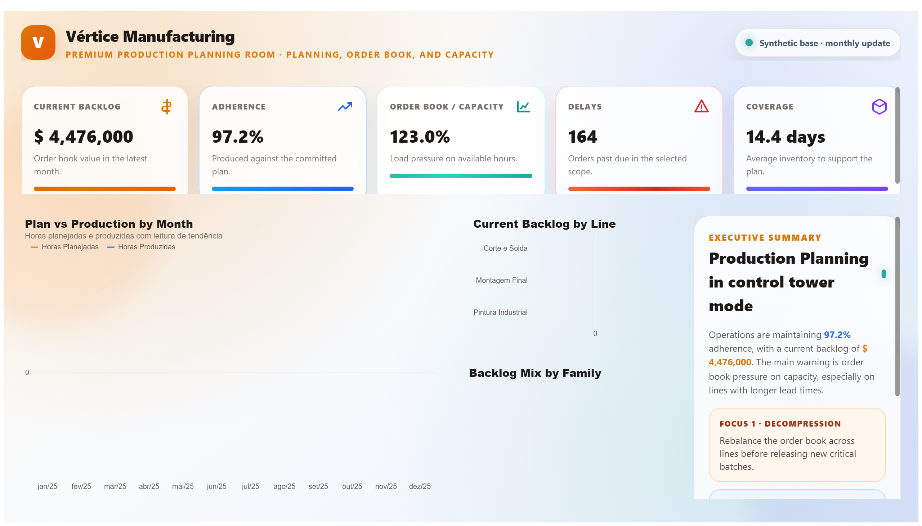
Task: Click the mai/25 month label
Action: tap(183, 486)
